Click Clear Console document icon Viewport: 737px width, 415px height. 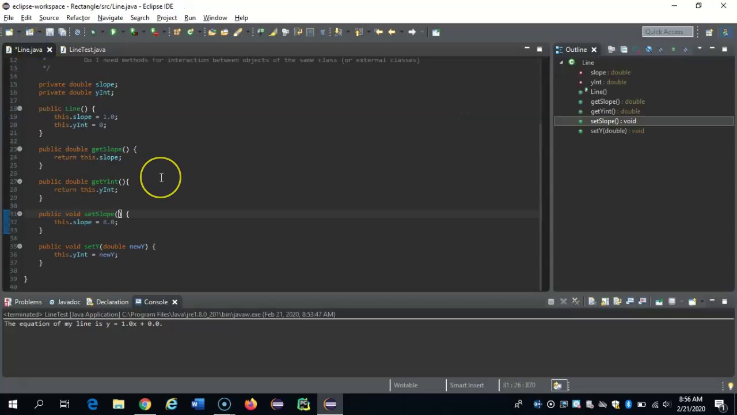(x=591, y=301)
